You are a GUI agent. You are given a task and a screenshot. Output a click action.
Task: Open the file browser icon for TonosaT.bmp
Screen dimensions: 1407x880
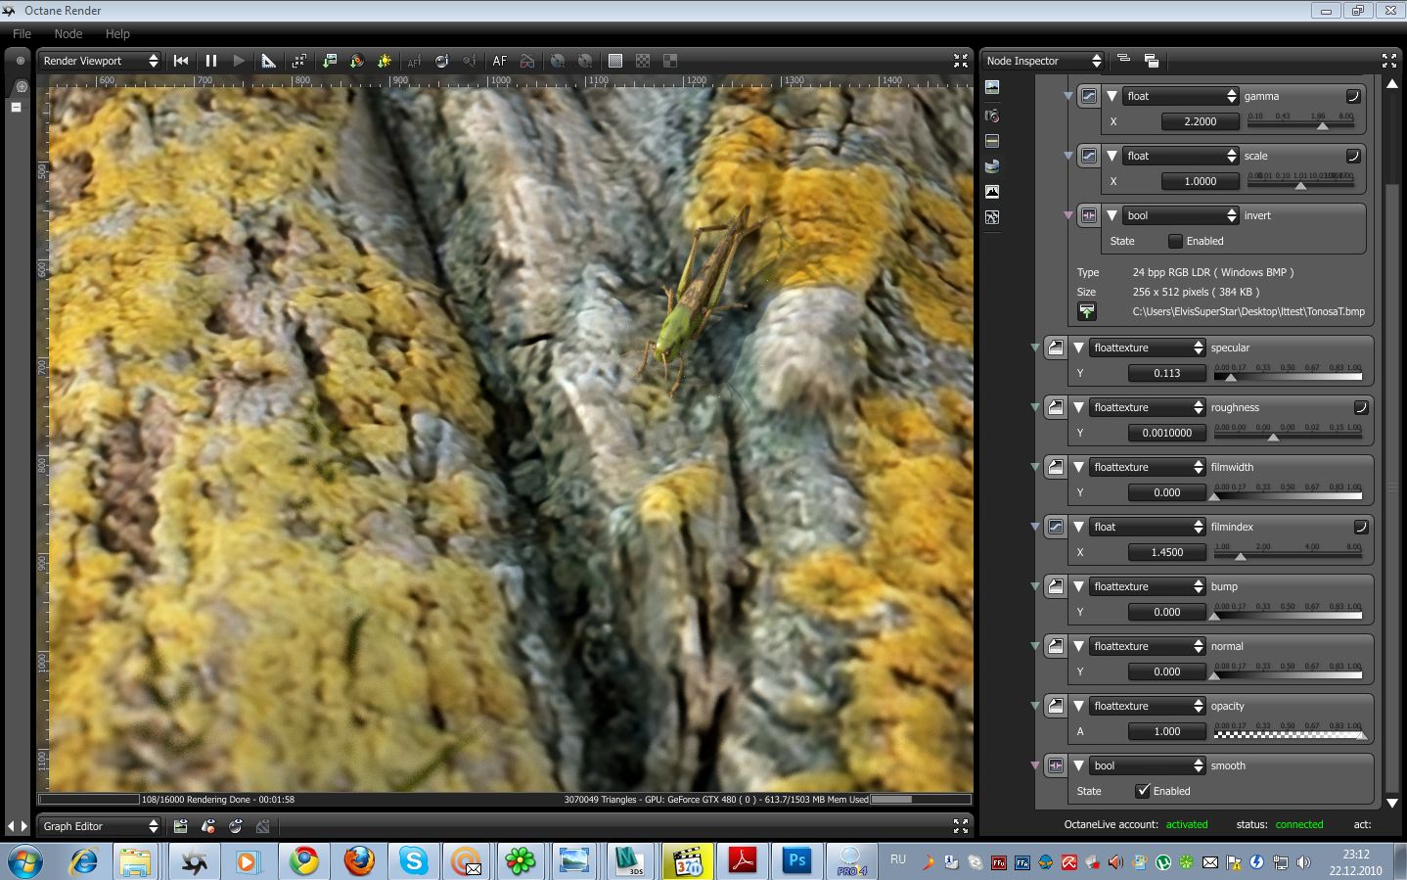click(x=1087, y=311)
